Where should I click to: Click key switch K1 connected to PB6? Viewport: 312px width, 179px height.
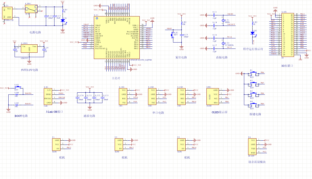[254, 74]
